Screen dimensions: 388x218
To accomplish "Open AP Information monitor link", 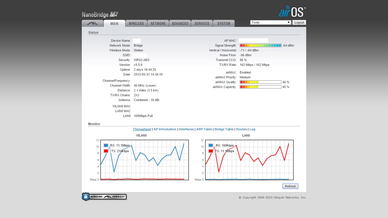I will pyautogui.click(x=165, y=129).
